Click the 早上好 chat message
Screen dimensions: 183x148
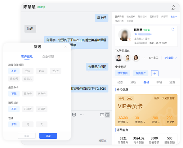tap(101, 18)
